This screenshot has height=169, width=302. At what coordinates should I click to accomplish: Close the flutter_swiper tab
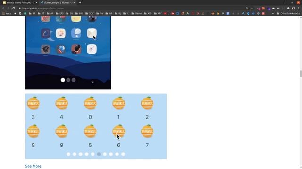tap(74, 3)
